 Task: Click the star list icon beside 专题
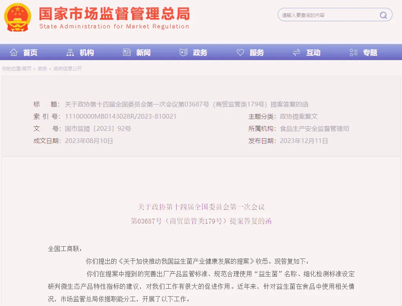[x=353, y=53]
